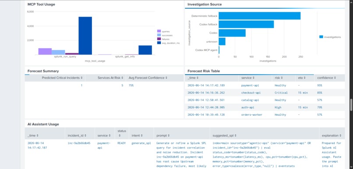Click the Forecast Risk Table panel title
Viewport: 353px width, 169px height.
[x=204, y=71]
